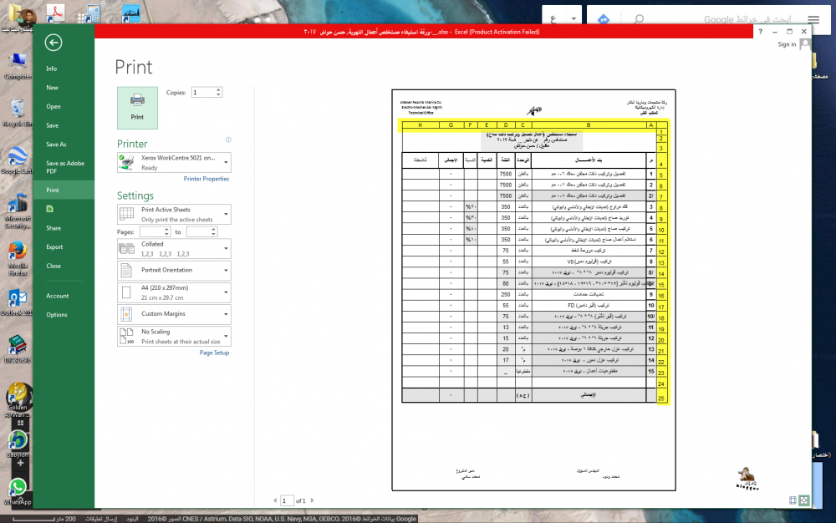Select Options in the backstage menu
The height and width of the screenshot is (523, 836).
coord(57,315)
